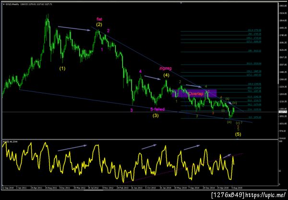
Task: Select the yellow (5) wave label
Action: 238,134
